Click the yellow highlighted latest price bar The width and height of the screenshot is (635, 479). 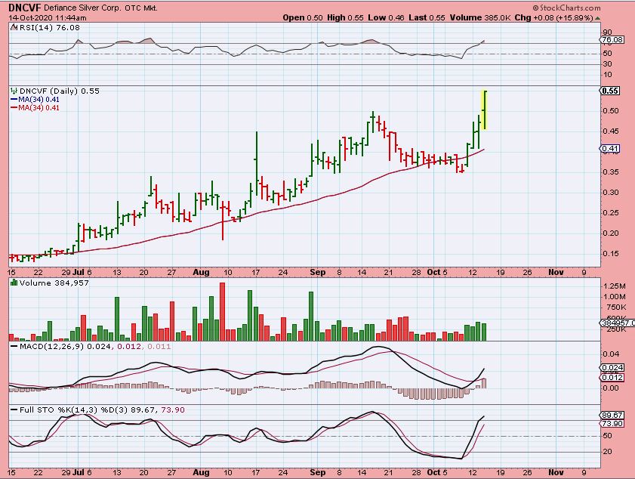point(484,110)
